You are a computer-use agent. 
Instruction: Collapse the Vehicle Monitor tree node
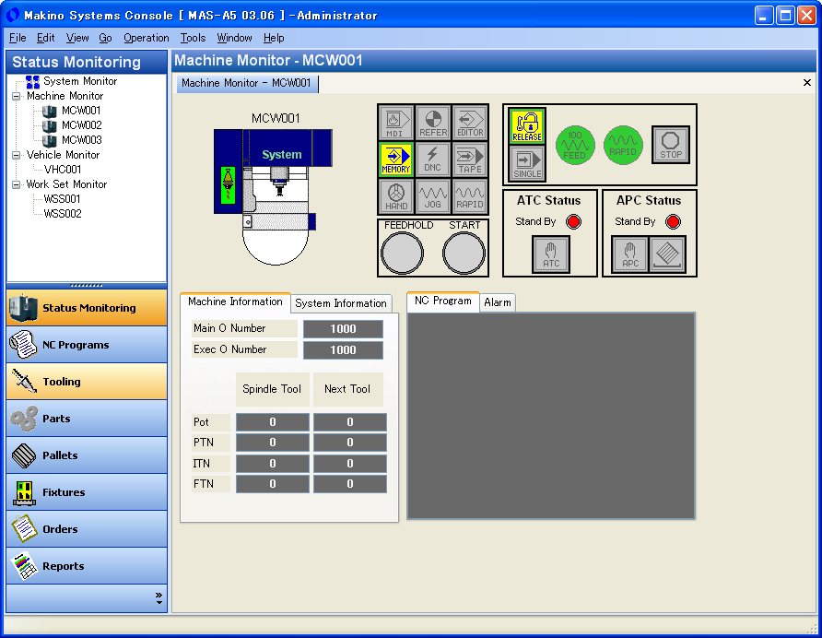(x=17, y=155)
